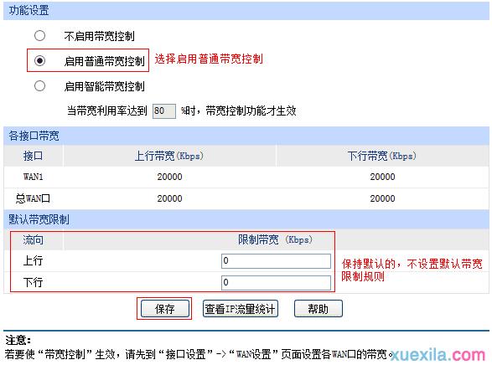Click the 功能设置 section heading
The image size is (492, 365).
coord(28,10)
